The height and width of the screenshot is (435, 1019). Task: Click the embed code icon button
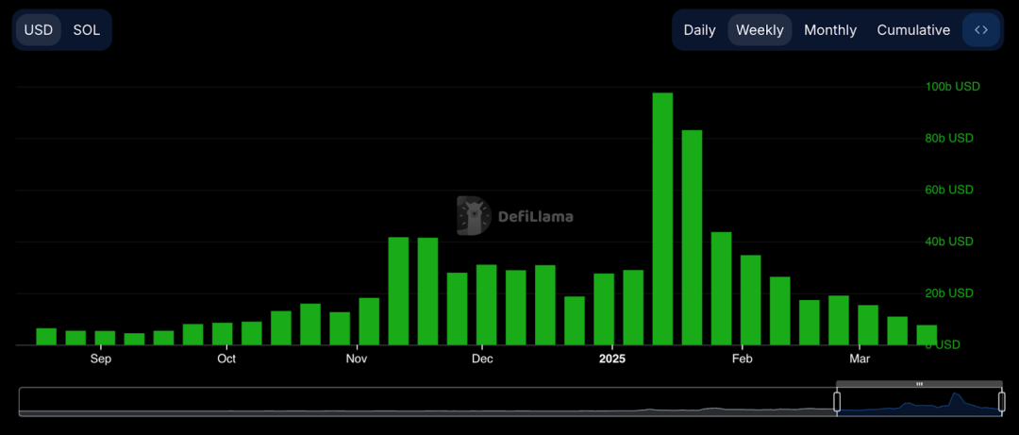[x=981, y=29]
